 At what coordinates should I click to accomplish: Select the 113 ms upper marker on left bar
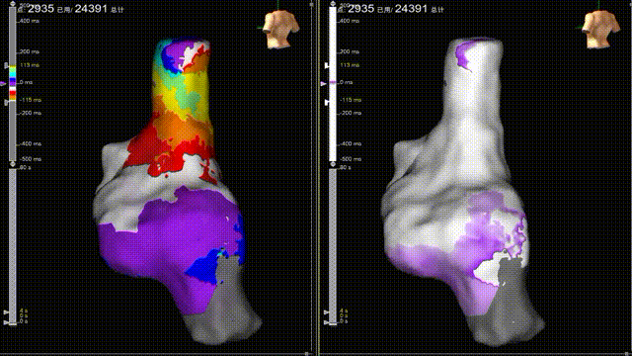[6, 65]
